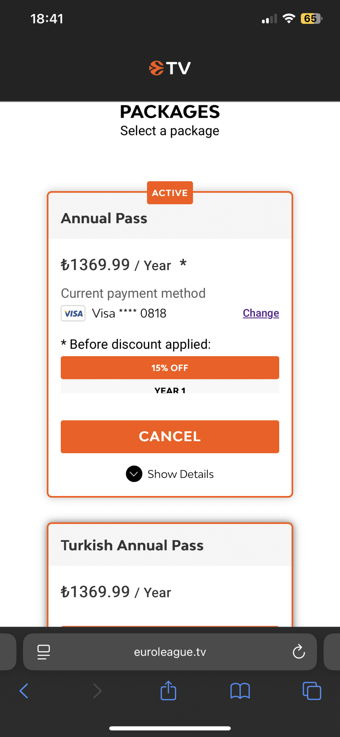
Task: Tap the ACTIVE badge on Annual Pass
Action: coord(170,193)
